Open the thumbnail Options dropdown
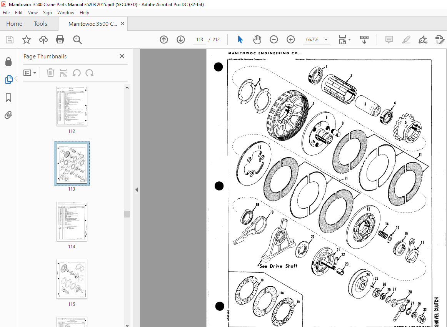This screenshot has width=447, height=327. pos(30,73)
